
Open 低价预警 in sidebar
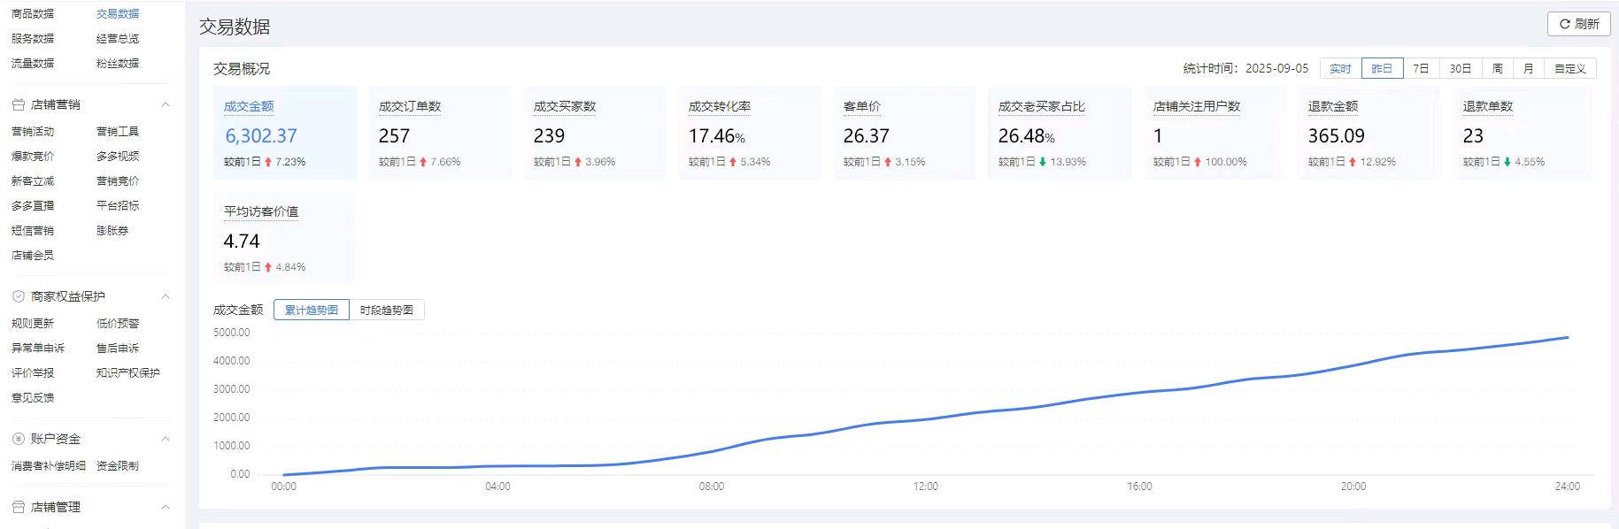point(118,323)
